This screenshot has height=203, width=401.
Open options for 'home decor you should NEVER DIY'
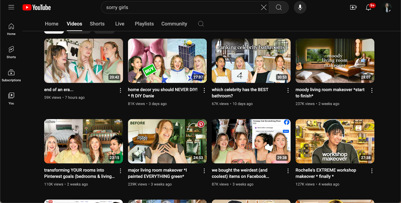[204, 90]
